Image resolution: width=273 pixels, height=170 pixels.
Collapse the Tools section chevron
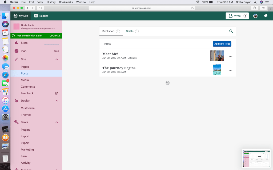click(x=57, y=122)
